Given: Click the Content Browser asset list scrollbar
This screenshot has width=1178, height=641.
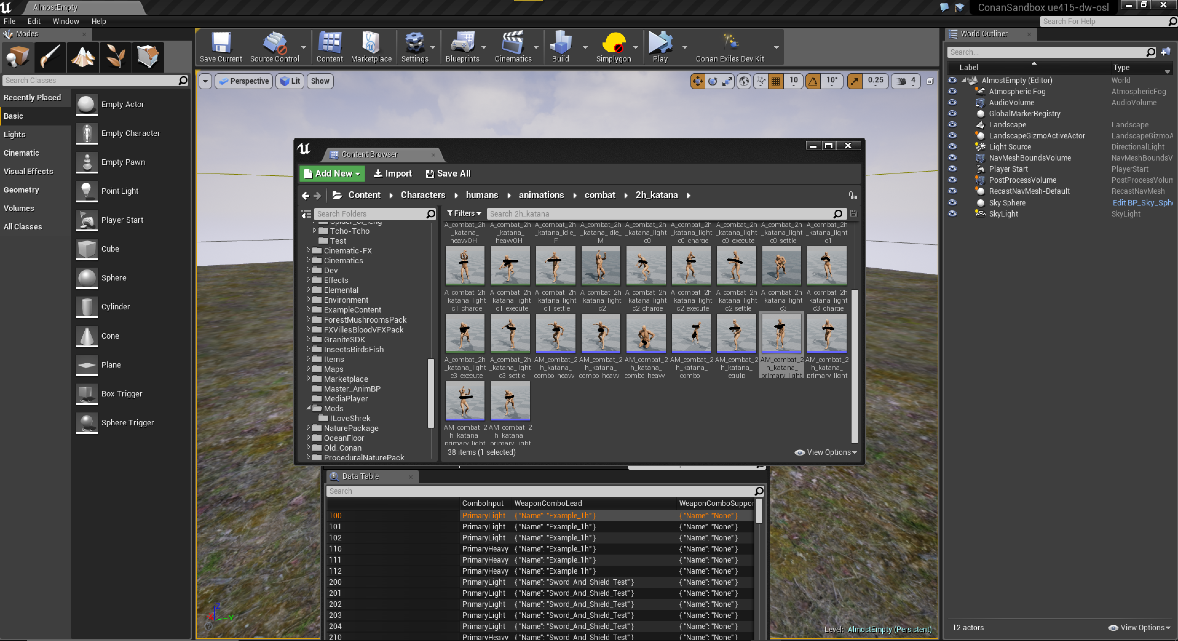Looking at the screenshot, I should [854, 366].
